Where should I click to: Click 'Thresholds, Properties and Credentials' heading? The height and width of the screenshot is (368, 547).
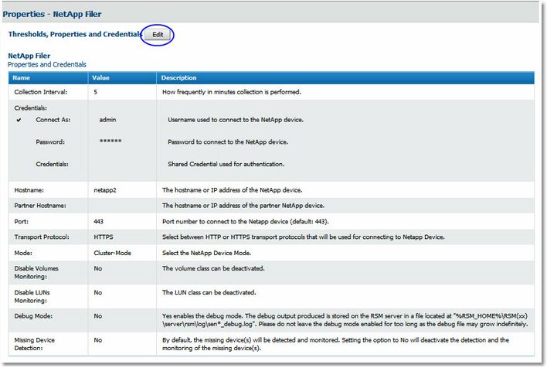tap(75, 34)
